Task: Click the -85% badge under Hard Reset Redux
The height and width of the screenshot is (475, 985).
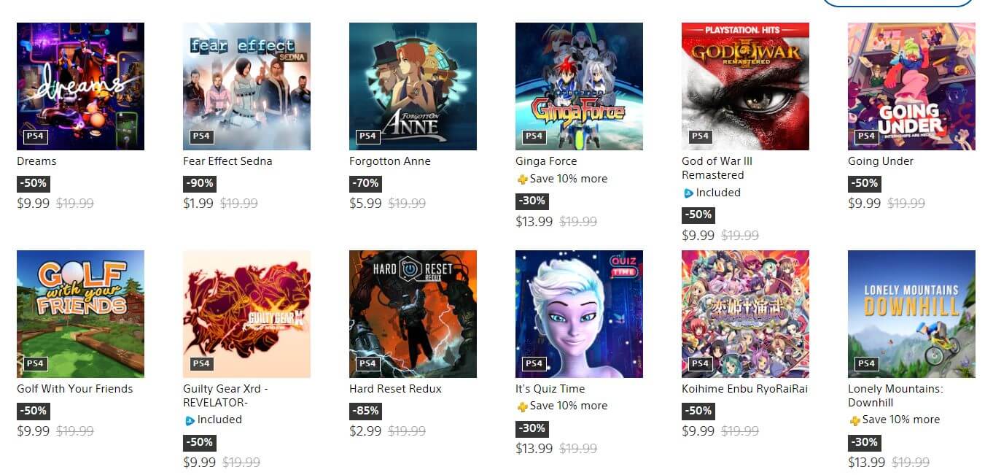Action: 365,411
